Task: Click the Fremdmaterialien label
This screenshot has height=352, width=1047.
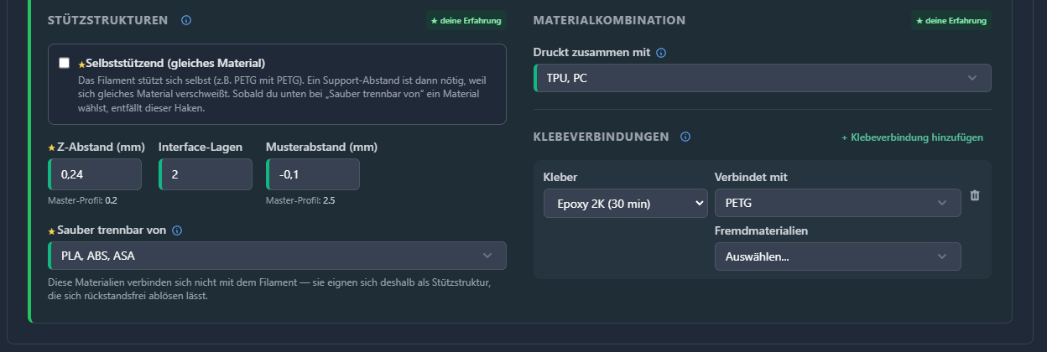Action: pos(760,230)
